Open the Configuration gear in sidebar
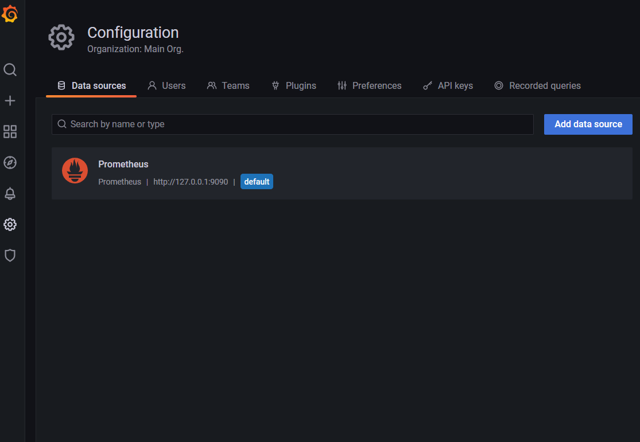Screen dimensions: 640x442 [x=10, y=224]
